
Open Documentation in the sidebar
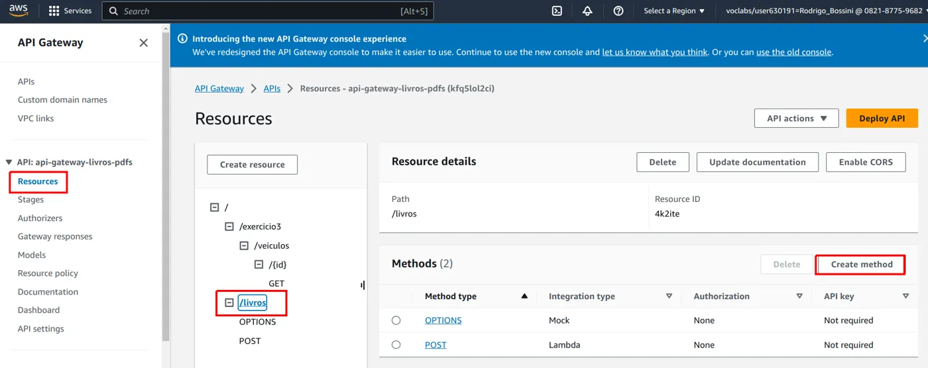click(x=48, y=292)
